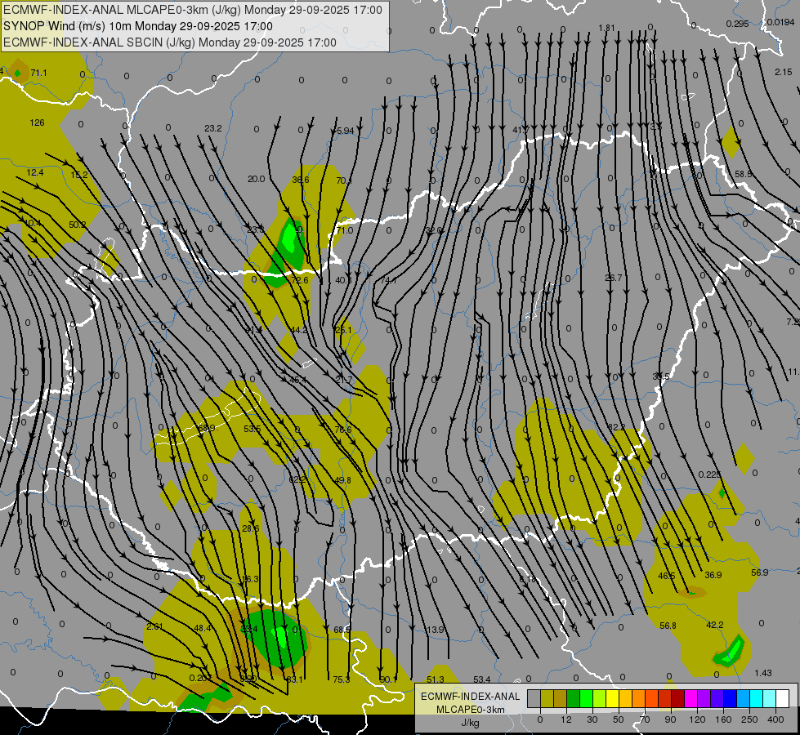Click the map value 71.1
The height and width of the screenshot is (735, 800).
(x=38, y=73)
